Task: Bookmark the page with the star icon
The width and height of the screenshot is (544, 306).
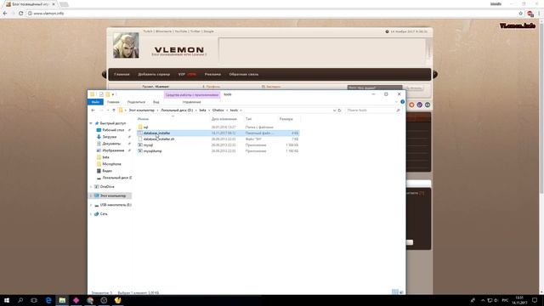Action: [x=521, y=14]
